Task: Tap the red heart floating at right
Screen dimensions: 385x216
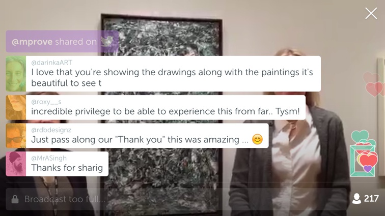Action: [x=368, y=160]
